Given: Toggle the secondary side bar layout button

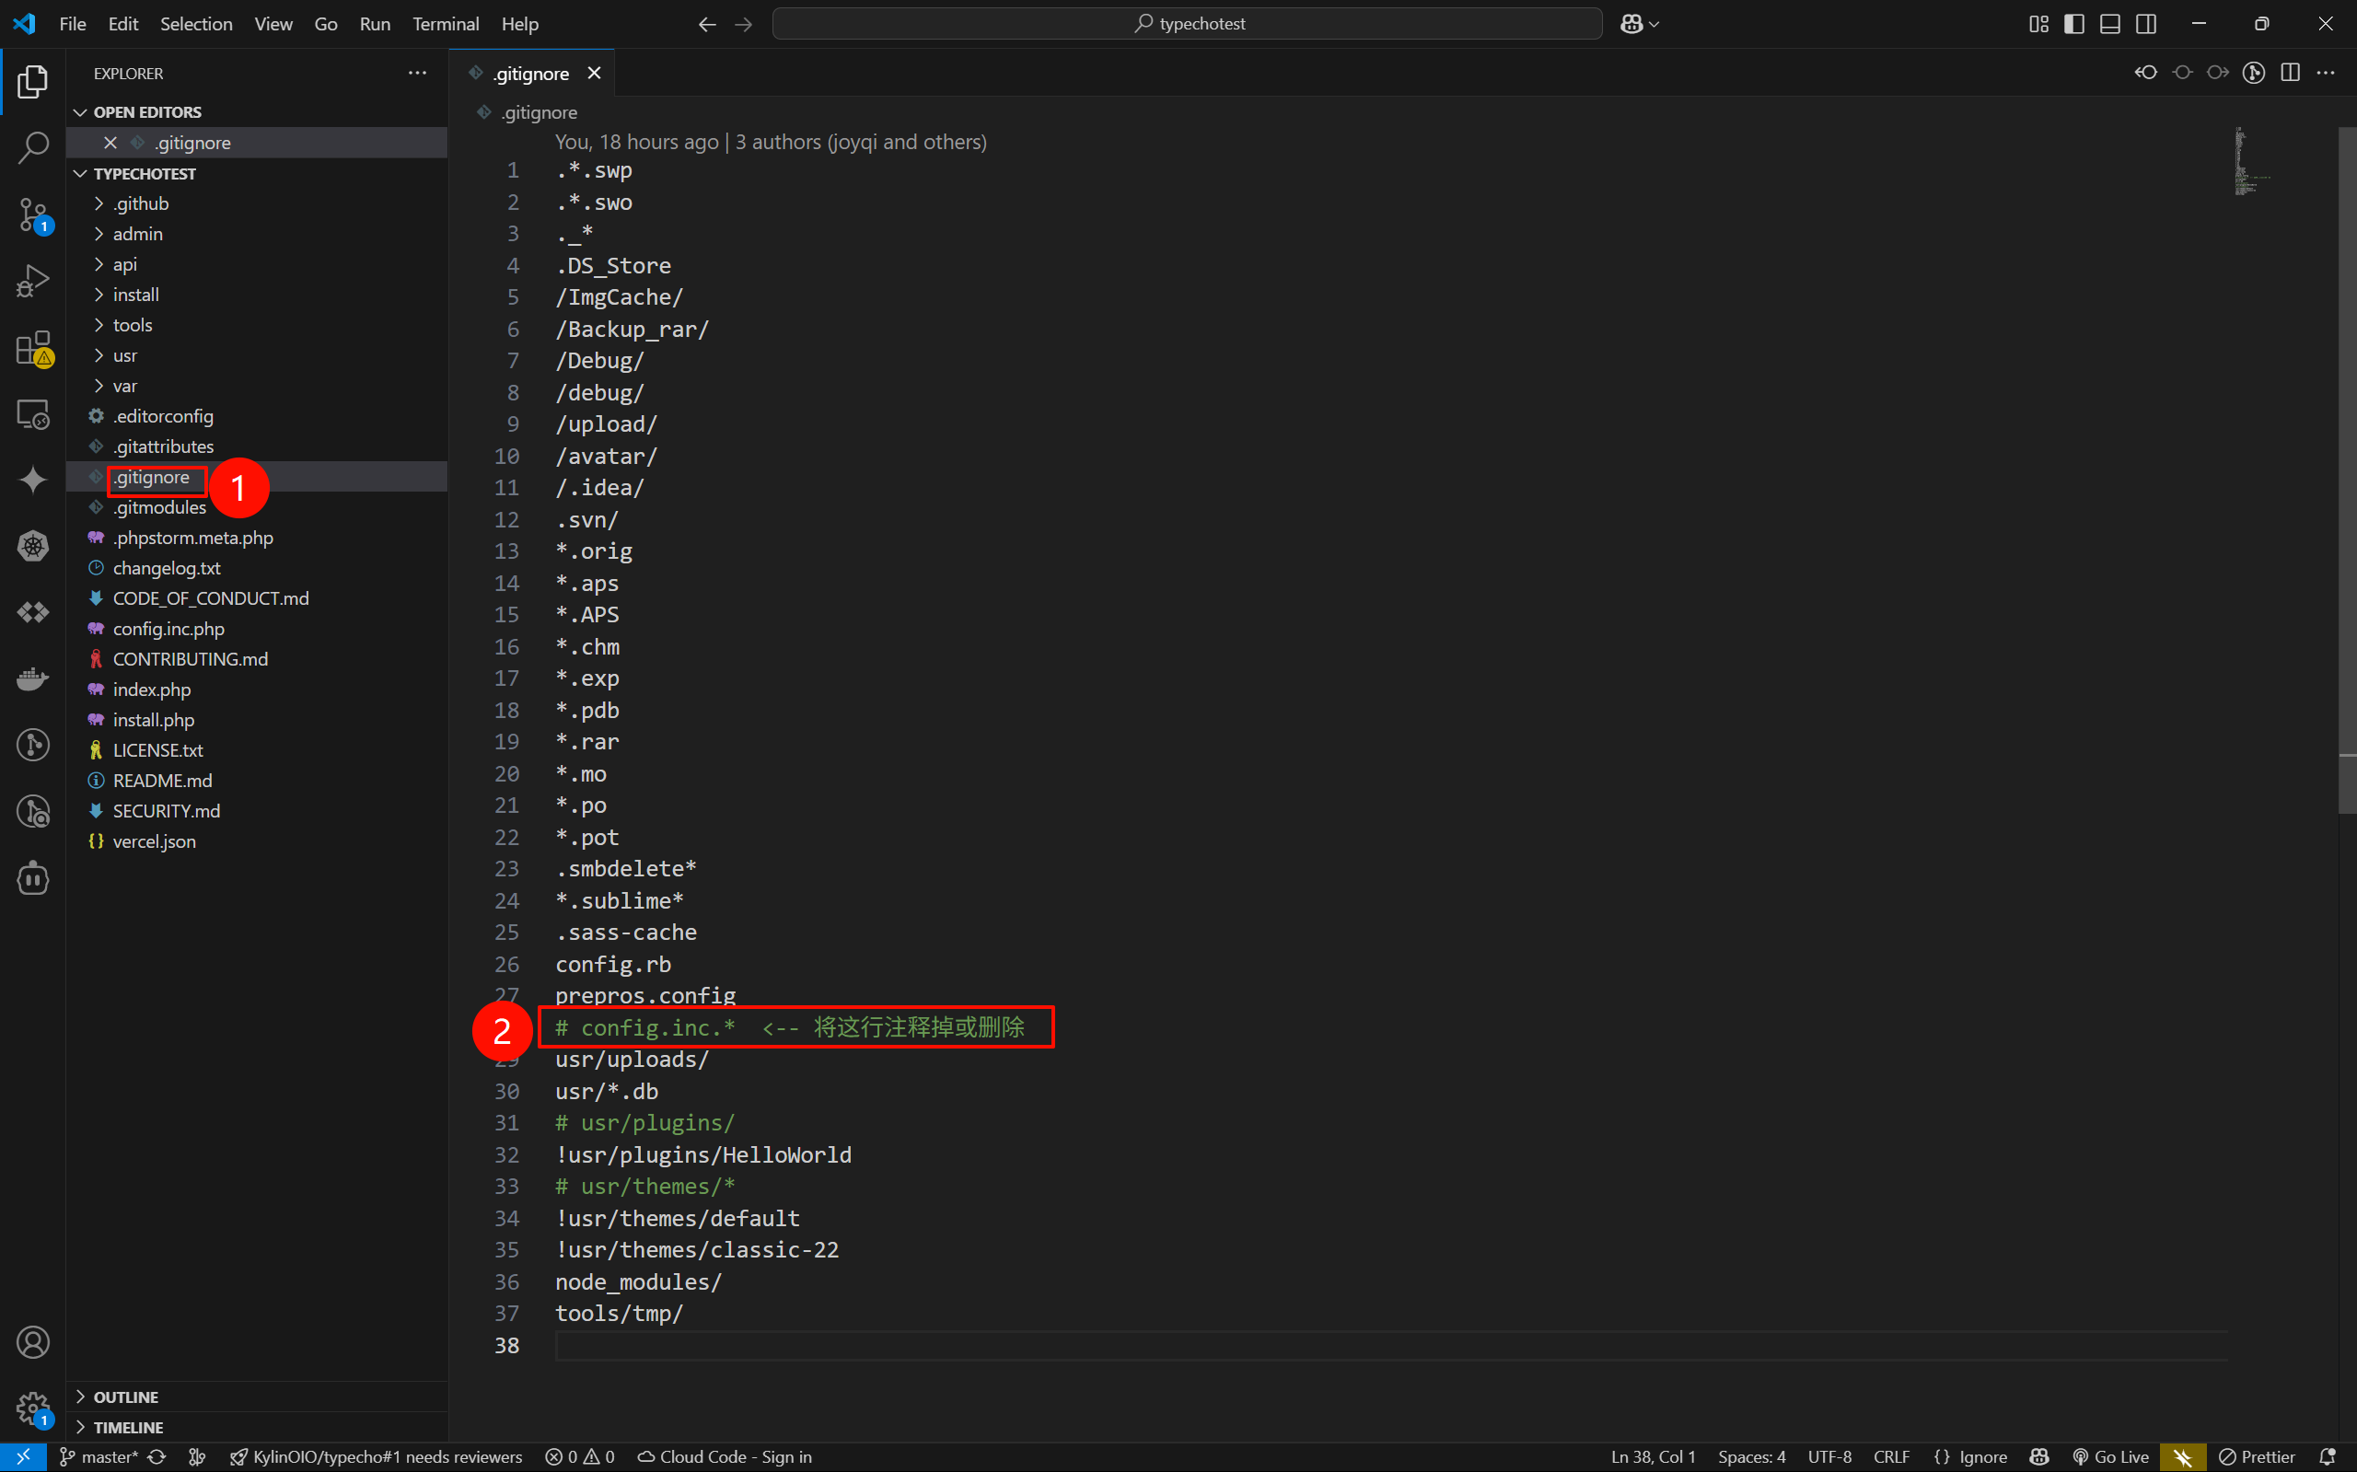Looking at the screenshot, I should [x=2146, y=24].
